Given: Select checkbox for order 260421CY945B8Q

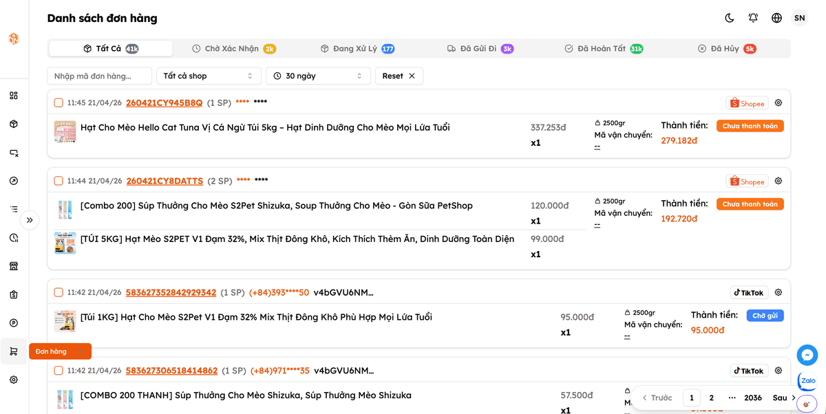Looking at the screenshot, I should click(59, 103).
